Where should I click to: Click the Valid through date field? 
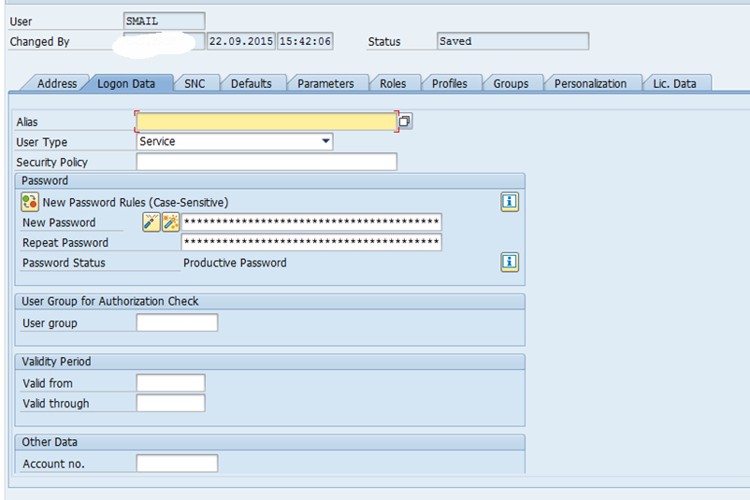(x=171, y=403)
